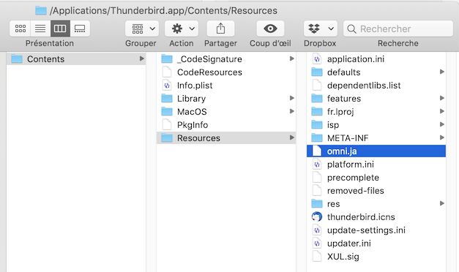Select the Info.plist file name

tap(195, 86)
